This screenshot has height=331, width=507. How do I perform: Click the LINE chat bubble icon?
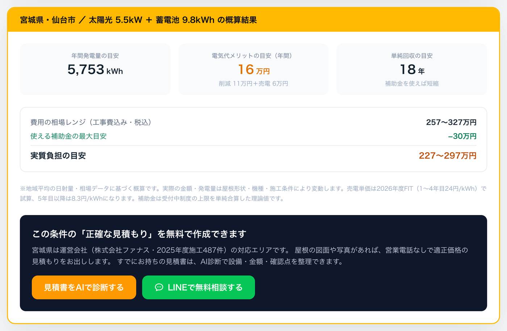click(159, 287)
